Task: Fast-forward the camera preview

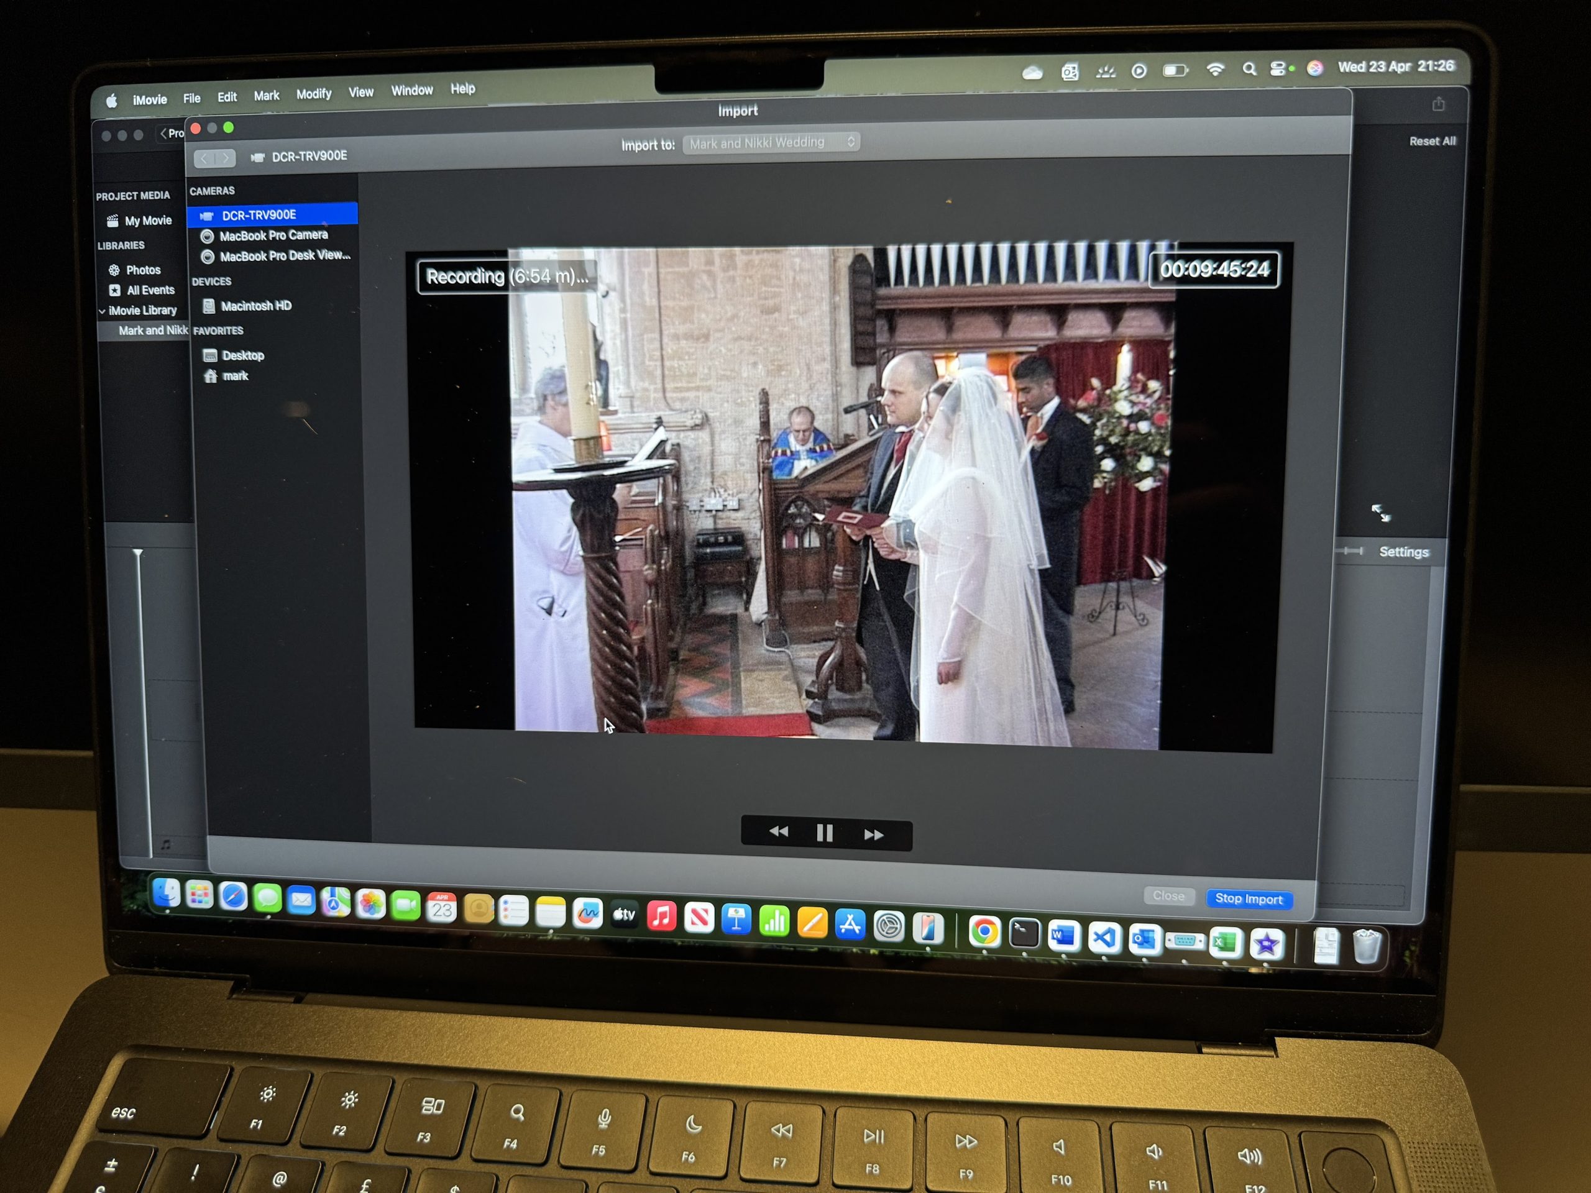Action: [874, 833]
